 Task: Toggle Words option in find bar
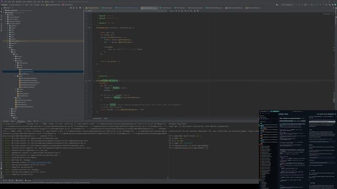(163, 10)
